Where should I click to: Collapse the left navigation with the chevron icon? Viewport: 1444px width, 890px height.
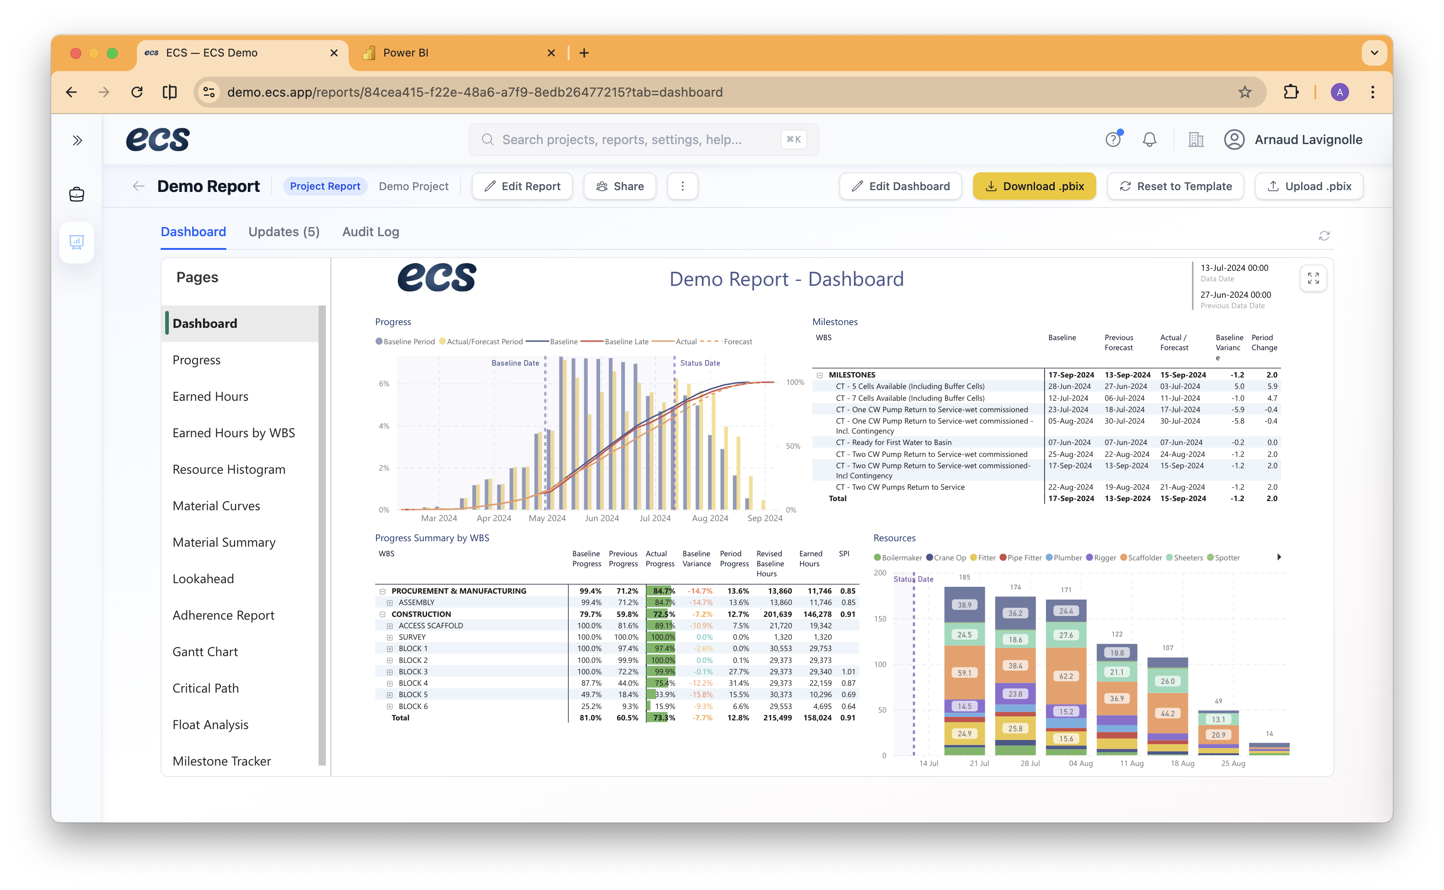tap(77, 140)
